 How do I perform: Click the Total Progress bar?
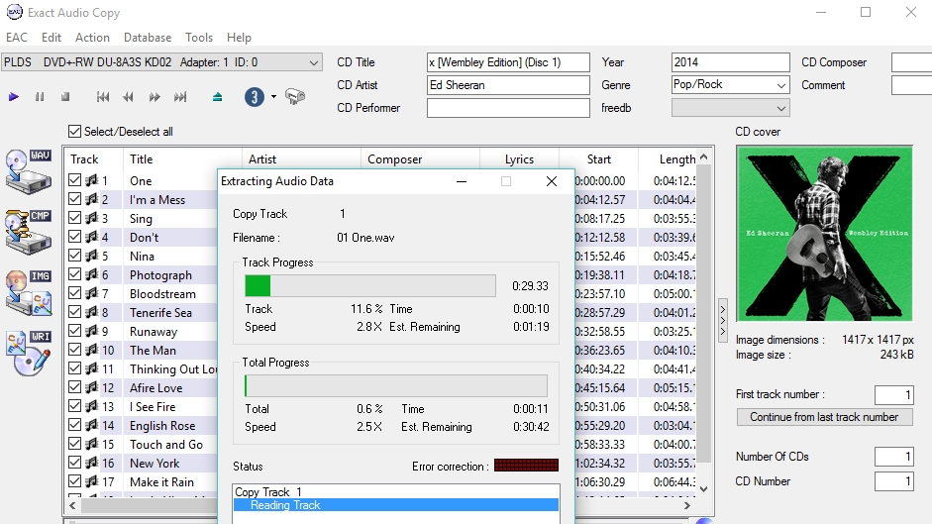point(396,386)
